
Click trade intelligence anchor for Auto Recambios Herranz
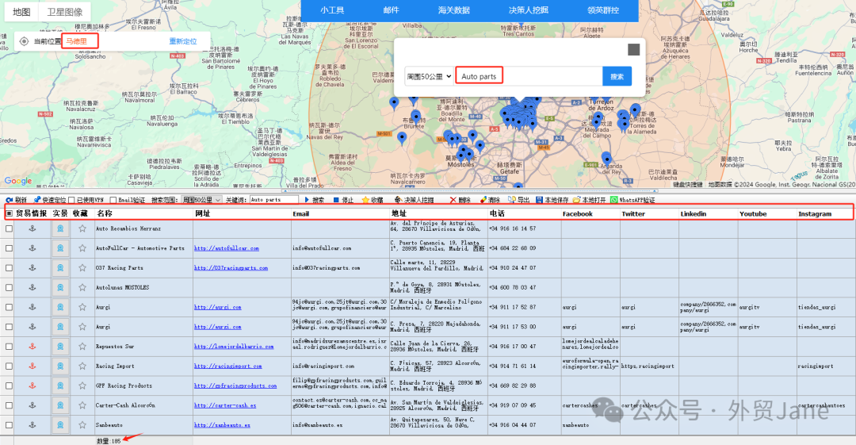[x=32, y=228]
